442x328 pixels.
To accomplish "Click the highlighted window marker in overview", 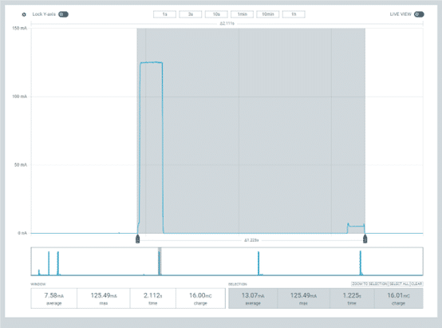I will click(x=160, y=261).
